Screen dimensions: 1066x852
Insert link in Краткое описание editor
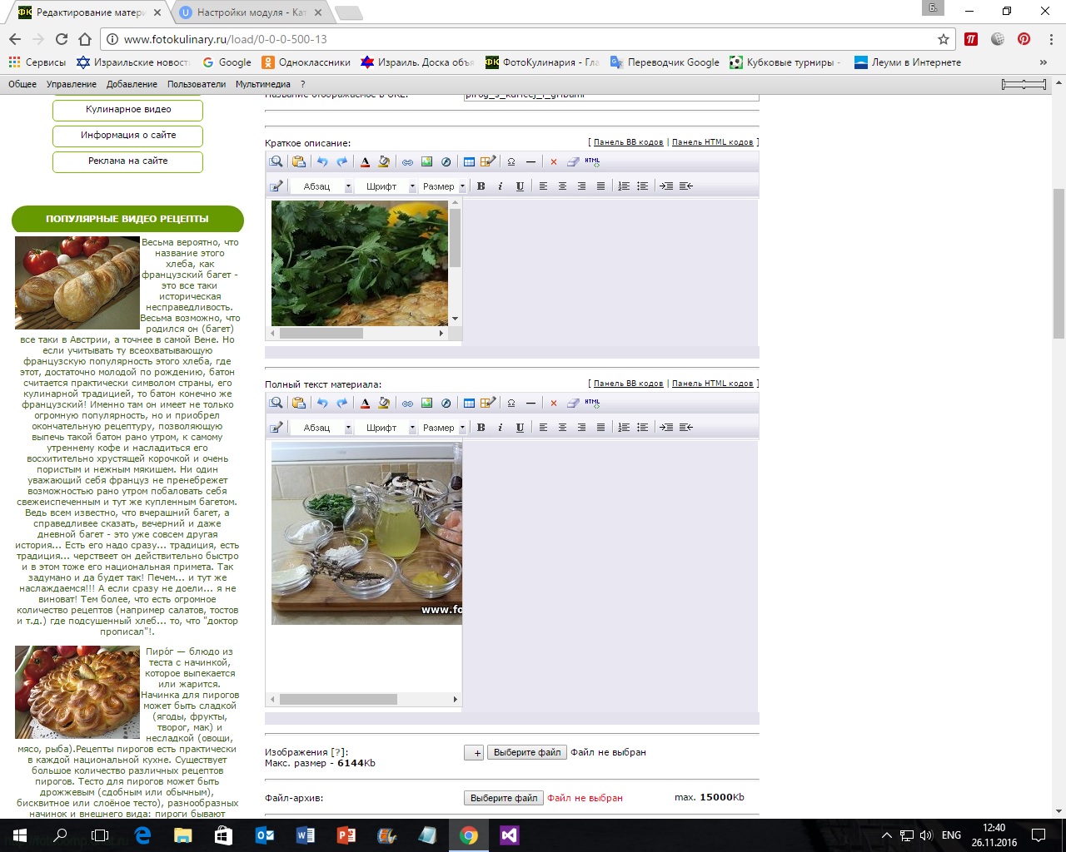pos(407,161)
